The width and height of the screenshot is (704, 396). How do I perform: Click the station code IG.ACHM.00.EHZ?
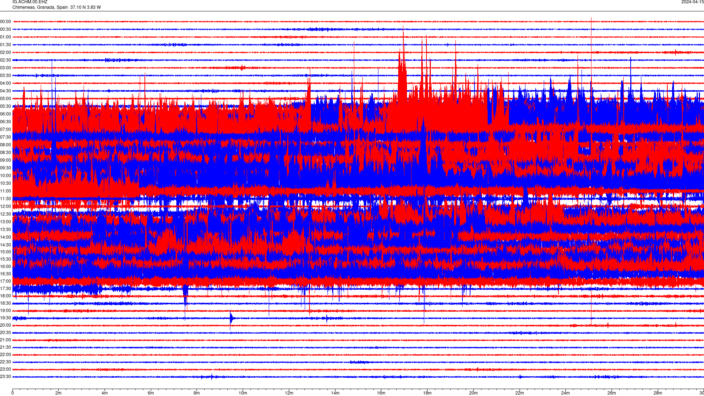[30, 2]
